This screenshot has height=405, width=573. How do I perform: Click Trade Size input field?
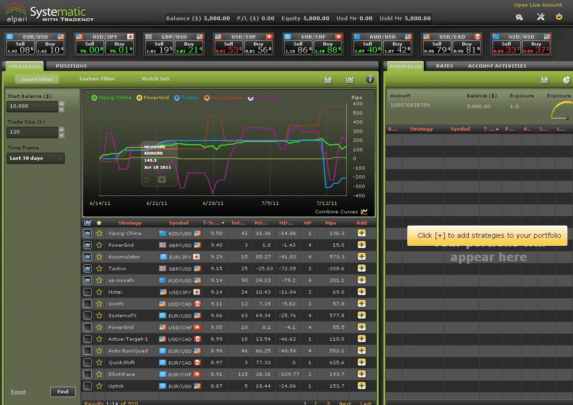(32, 132)
